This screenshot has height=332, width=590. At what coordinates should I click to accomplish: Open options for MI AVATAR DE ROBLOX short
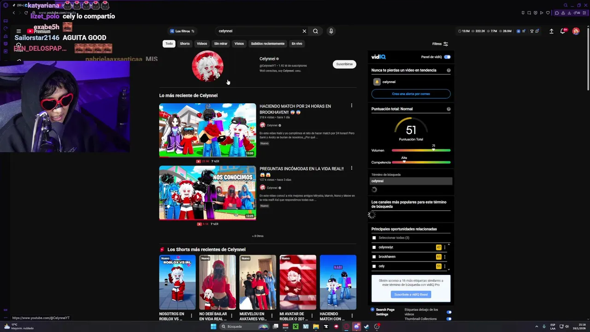tap(312, 316)
